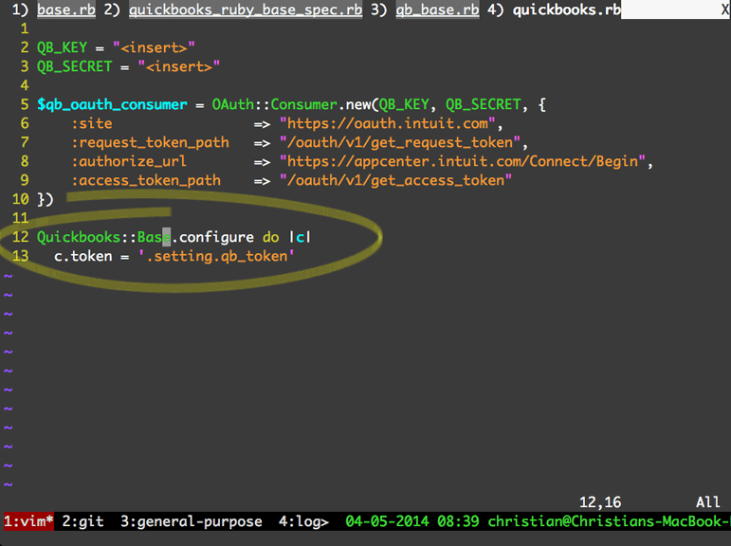Click the "/oauth/v1/get_access_token" string
Image resolution: width=731 pixels, height=546 pixels.
[x=395, y=180]
